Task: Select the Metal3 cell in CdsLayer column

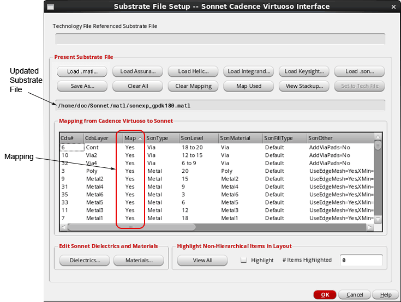Action: [95, 210]
